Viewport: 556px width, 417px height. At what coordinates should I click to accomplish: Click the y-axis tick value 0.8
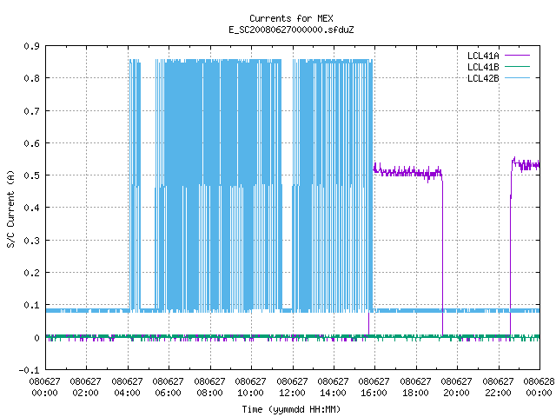pos(31,78)
